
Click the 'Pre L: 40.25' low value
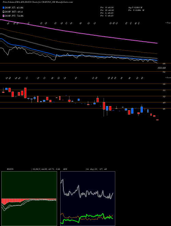(x=107, y=13)
